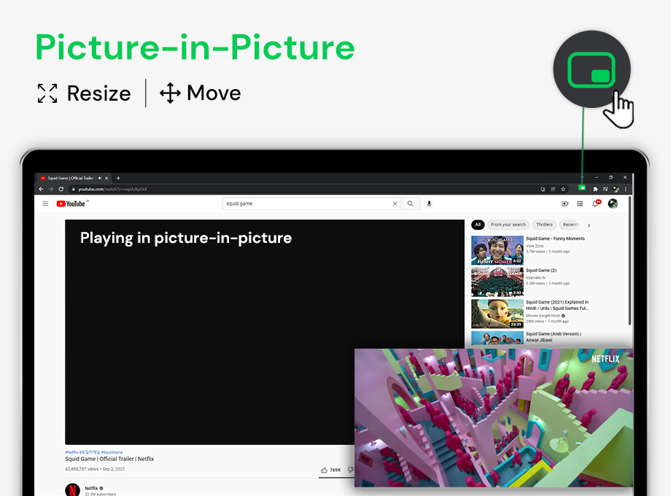Click the Netflix channel logo below the video
Image resolution: width=671 pixels, height=496 pixels.
pos(72,490)
